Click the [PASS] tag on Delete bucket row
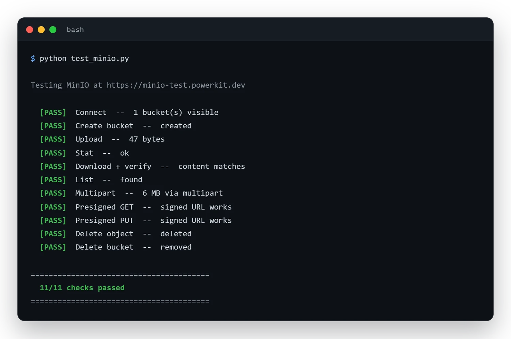 (x=53, y=247)
